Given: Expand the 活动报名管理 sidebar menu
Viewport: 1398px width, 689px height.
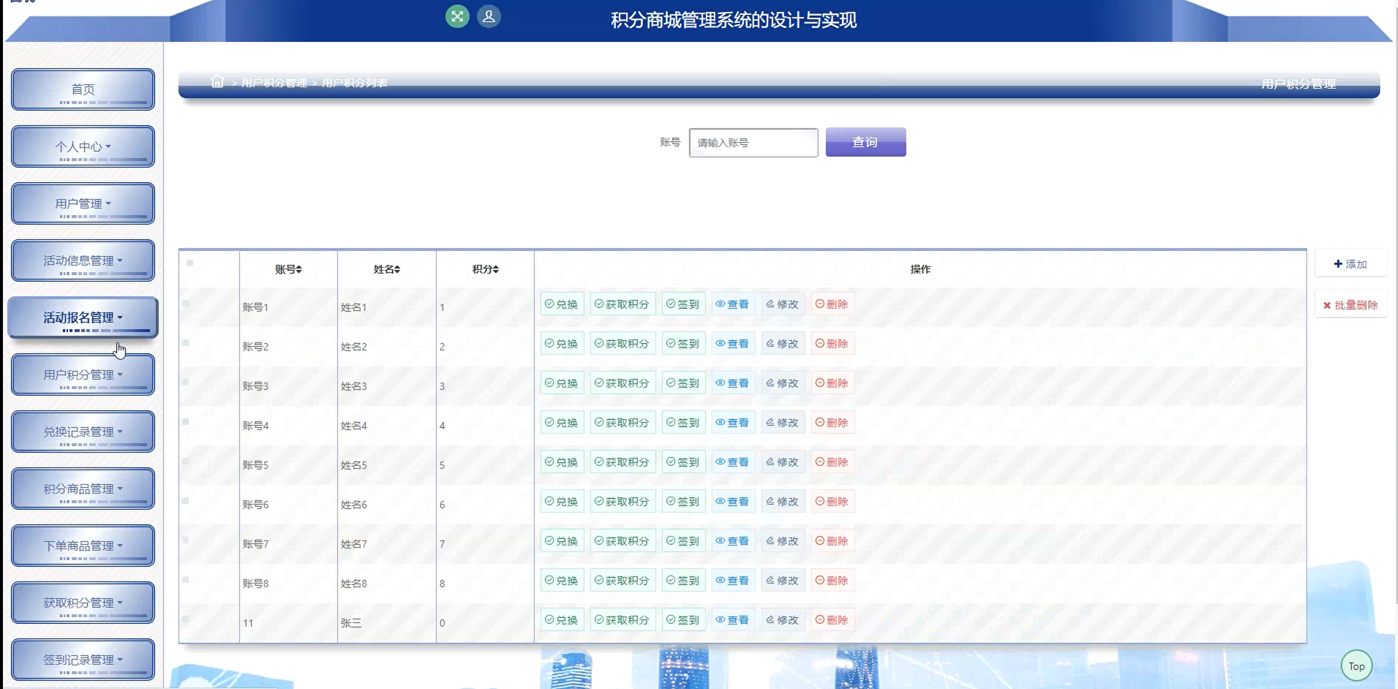Looking at the screenshot, I should (83, 318).
